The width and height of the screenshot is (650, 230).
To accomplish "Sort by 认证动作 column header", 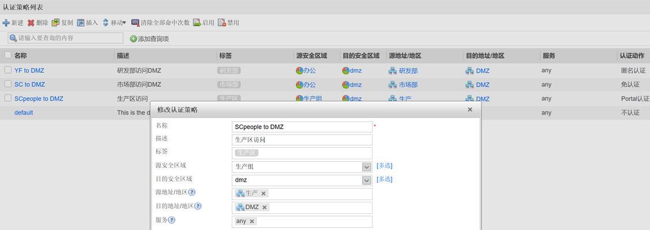I will (632, 55).
